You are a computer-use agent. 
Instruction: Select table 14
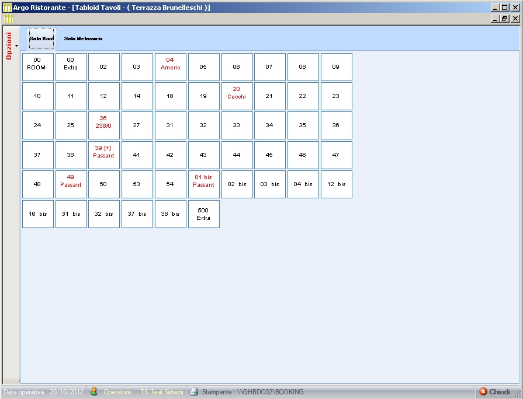(137, 96)
